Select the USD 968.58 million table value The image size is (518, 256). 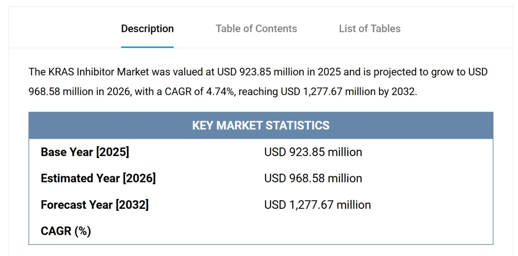(313, 179)
